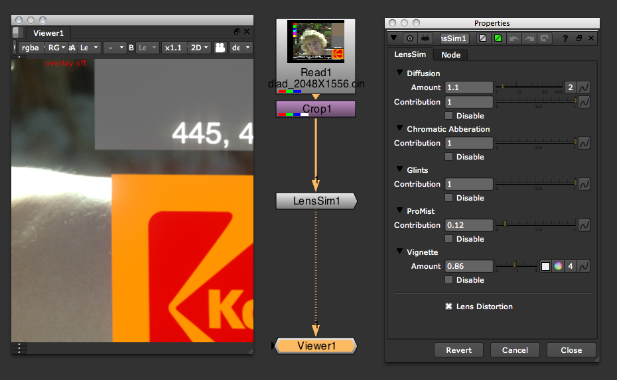Open animation menu for ProMist Contribution
This screenshot has width=617, height=380.
[584, 225]
